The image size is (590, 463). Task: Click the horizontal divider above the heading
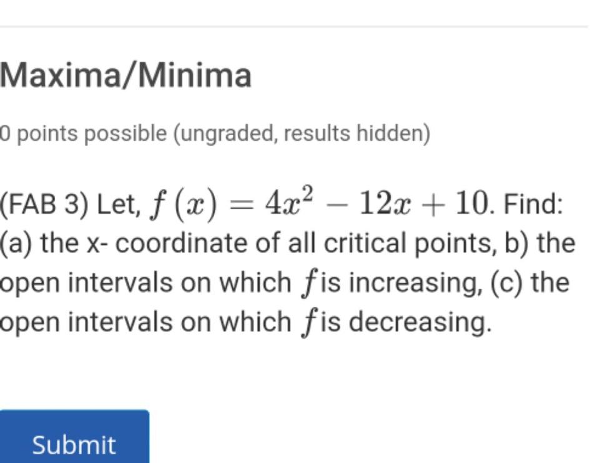[293, 26]
